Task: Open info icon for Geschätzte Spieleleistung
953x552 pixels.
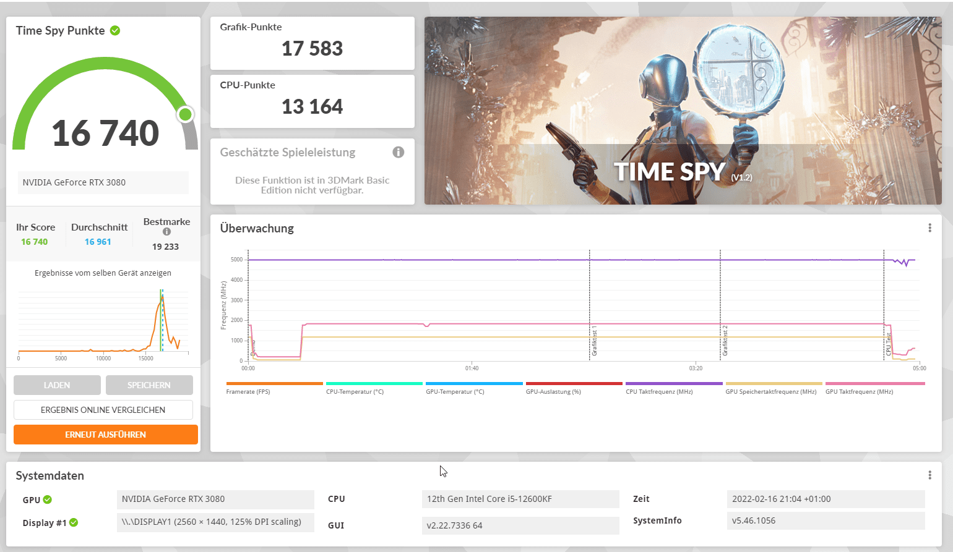Action: 399,152
